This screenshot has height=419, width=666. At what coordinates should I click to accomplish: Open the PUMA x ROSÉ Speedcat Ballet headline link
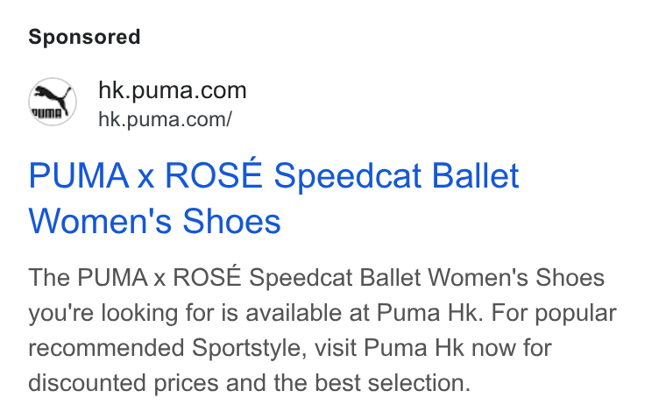[x=273, y=198]
